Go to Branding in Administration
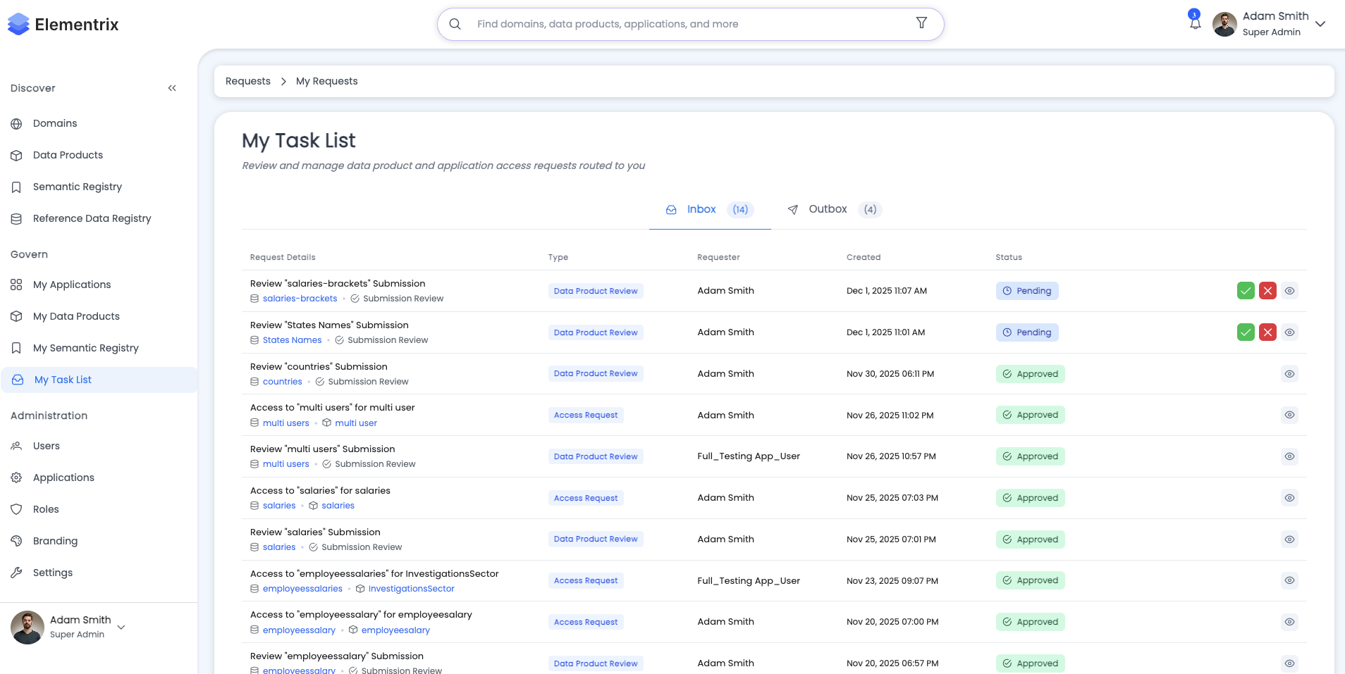This screenshot has height=674, width=1345. tap(55, 541)
